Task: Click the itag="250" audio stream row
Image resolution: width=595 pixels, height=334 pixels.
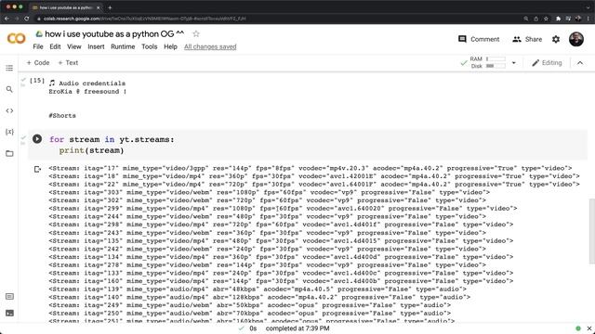Action: (249, 314)
